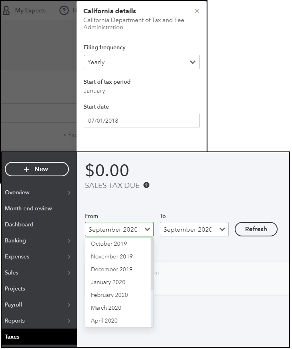Click the New button to create transactions
Image resolution: width=292 pixels, height=349 pixels.
coord(36,169)
